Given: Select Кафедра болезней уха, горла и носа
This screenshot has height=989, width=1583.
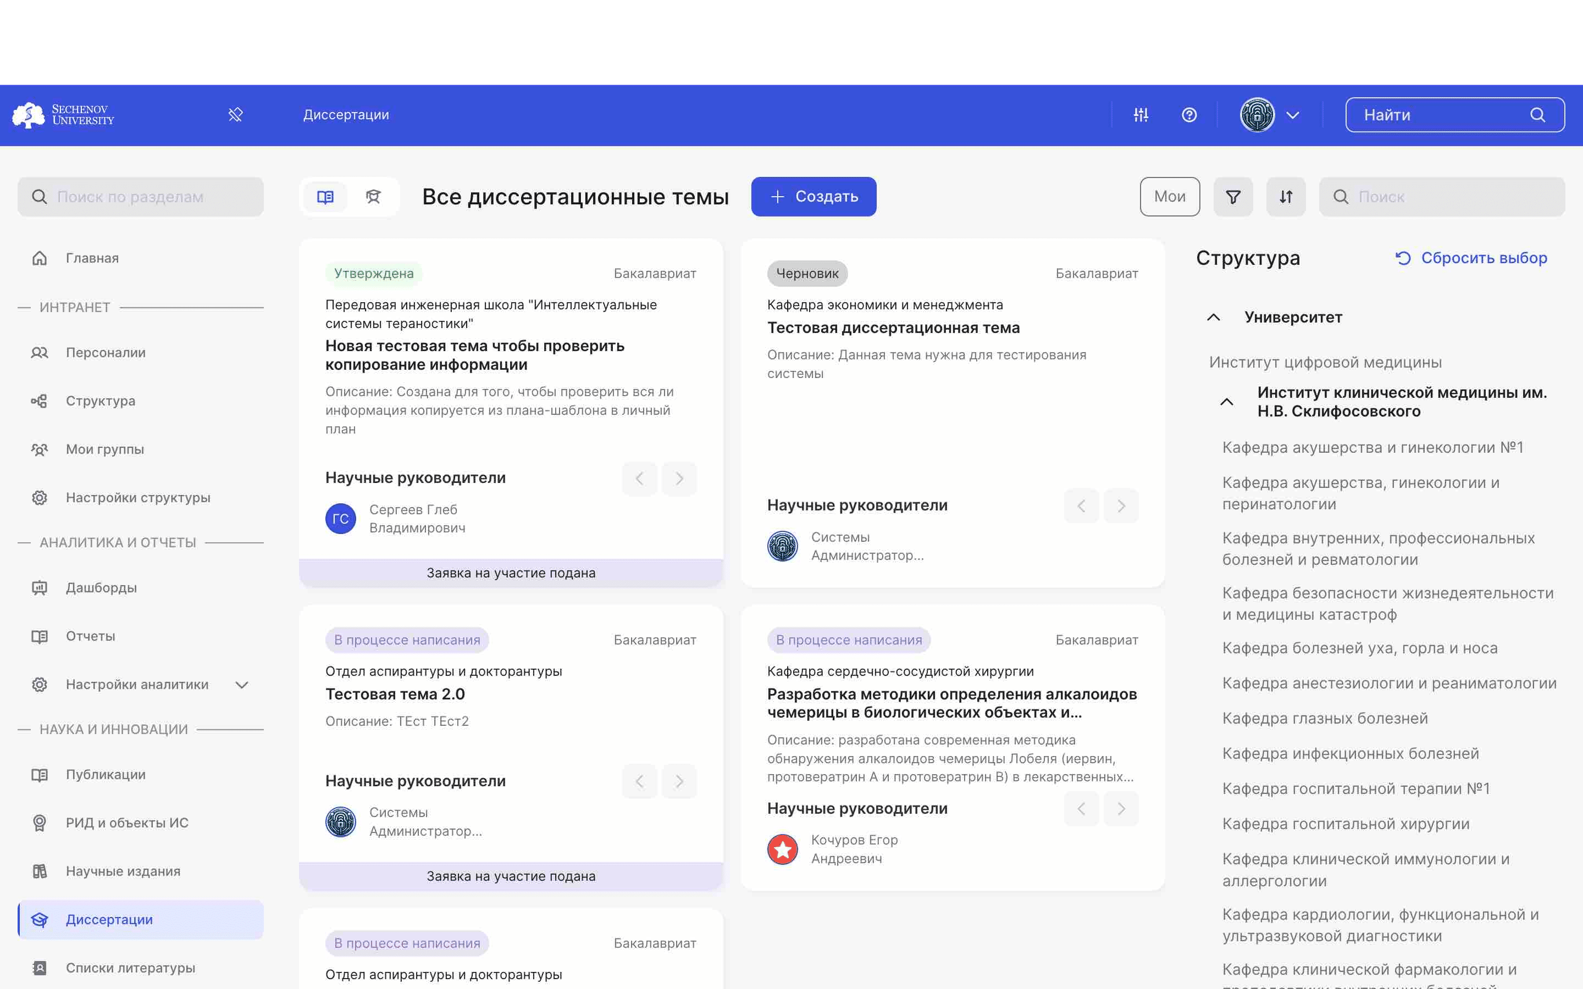Looking at the screenshot, I should 1359,648.
